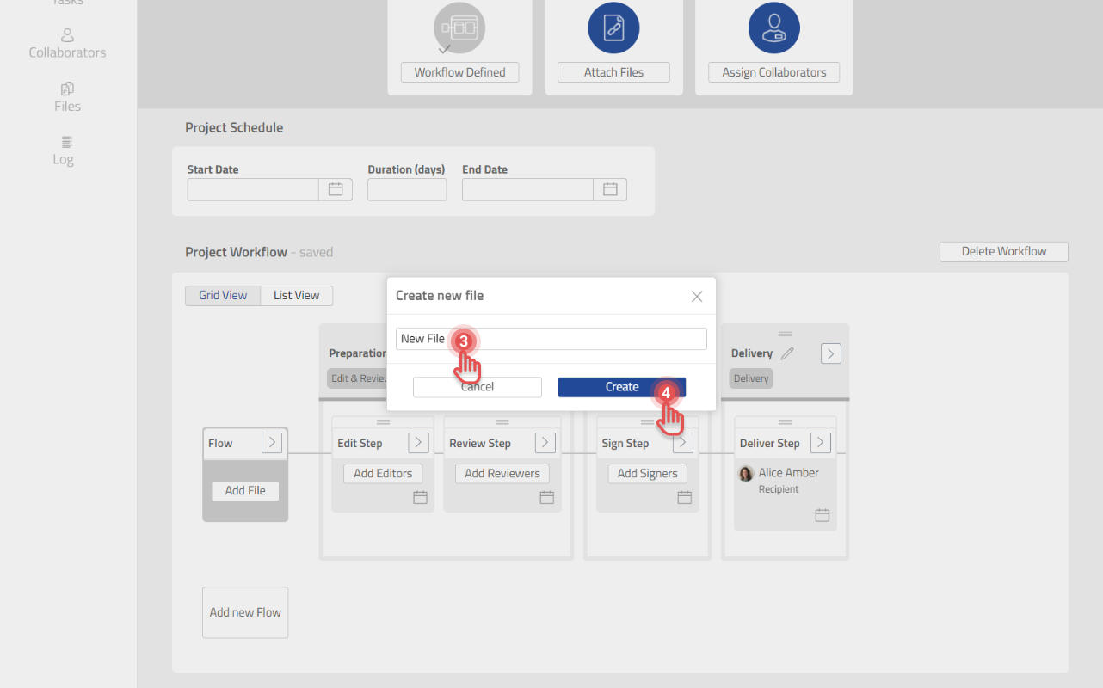Open Files in the sidebar
The height and width of the screenshot is (688, 1103).
[67, 97]
